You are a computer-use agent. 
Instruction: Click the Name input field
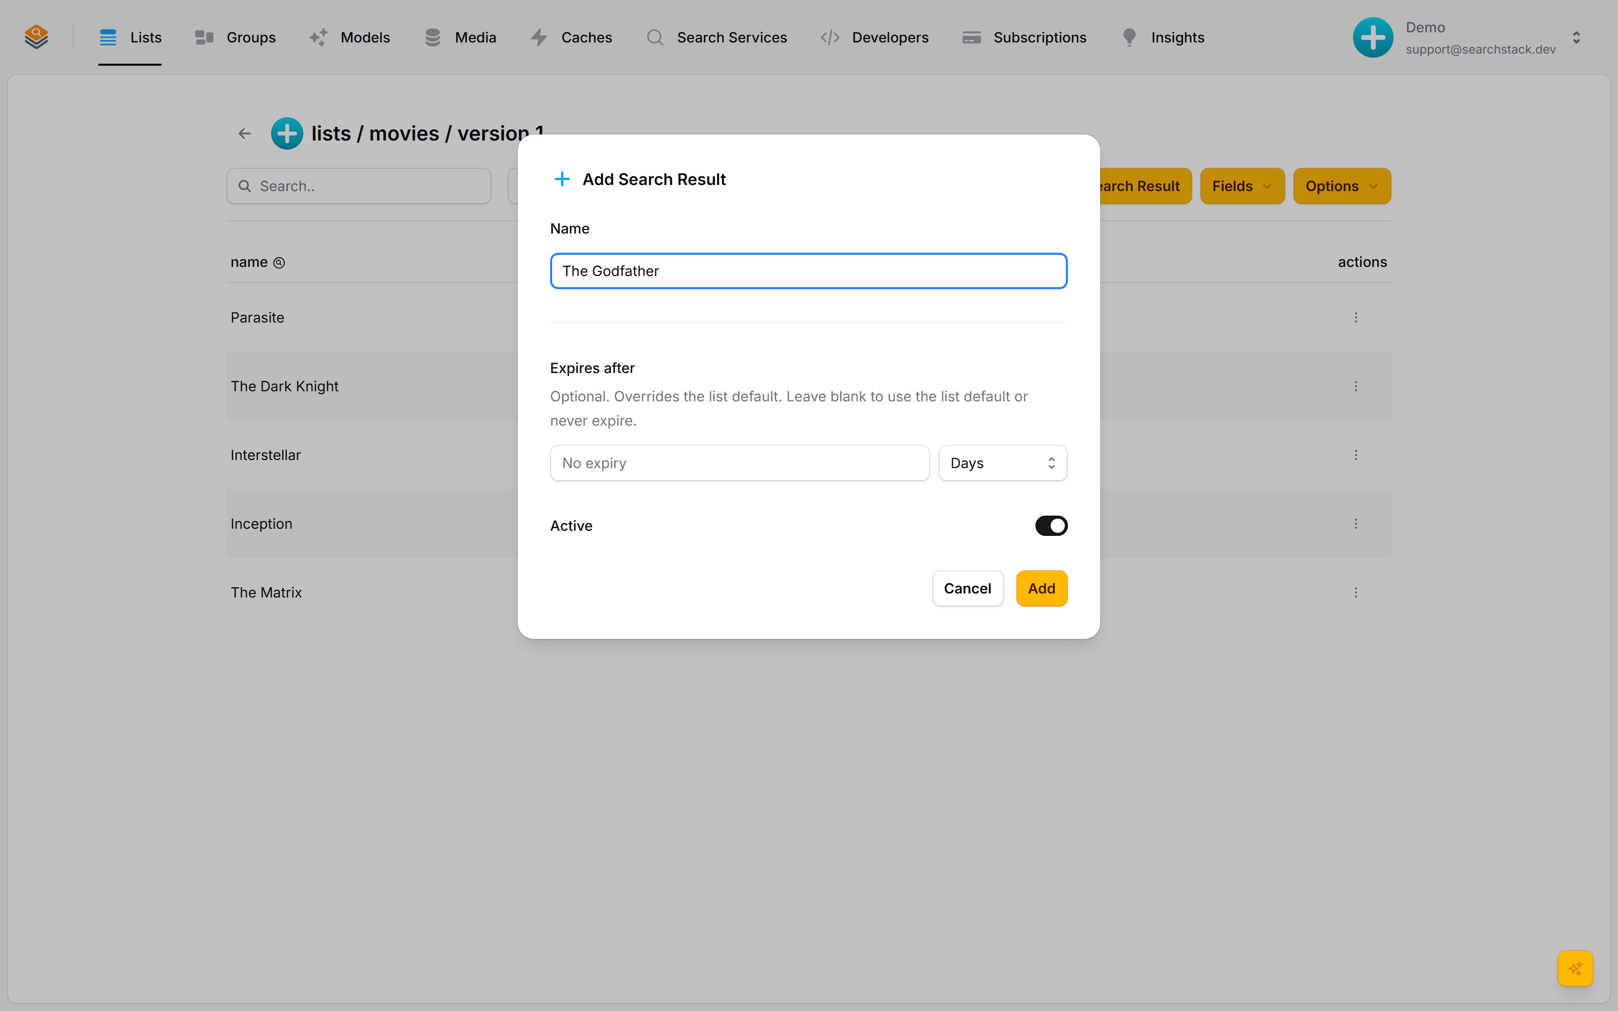[808, 271]
